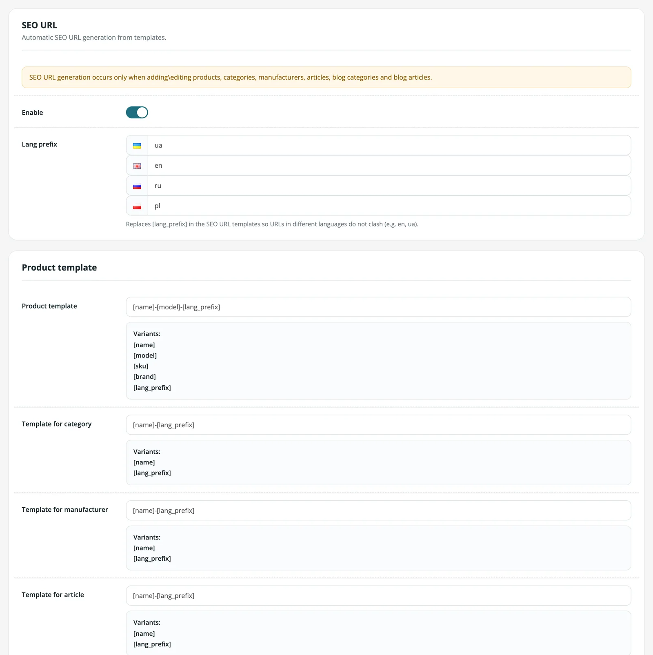This screenshot has height=655, width=653.
Task: Click [lang_prefix] variant under Template for category
Action: point(152,473)
